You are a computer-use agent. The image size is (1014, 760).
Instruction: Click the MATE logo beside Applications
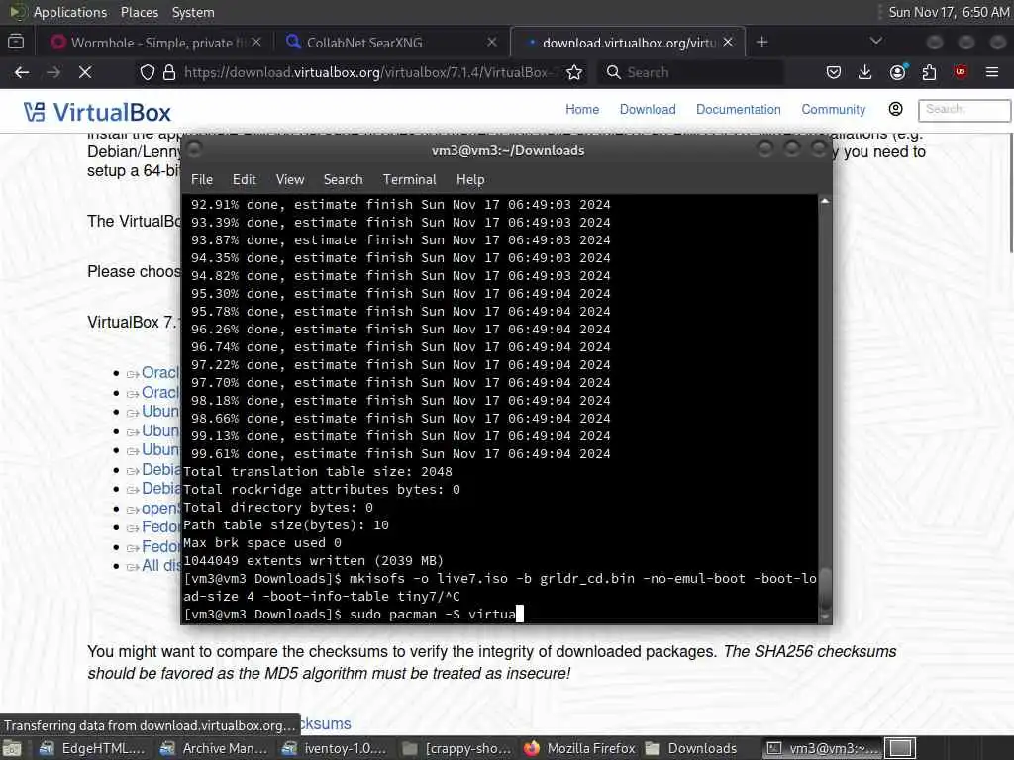tap(17, 12)
